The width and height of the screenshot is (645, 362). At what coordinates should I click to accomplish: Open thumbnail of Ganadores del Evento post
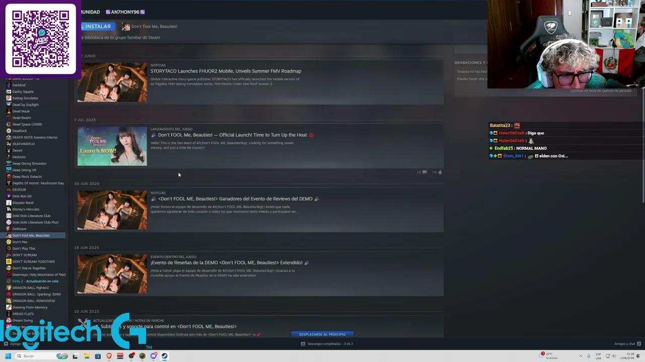pyautogui.click(x=112, y=210)
